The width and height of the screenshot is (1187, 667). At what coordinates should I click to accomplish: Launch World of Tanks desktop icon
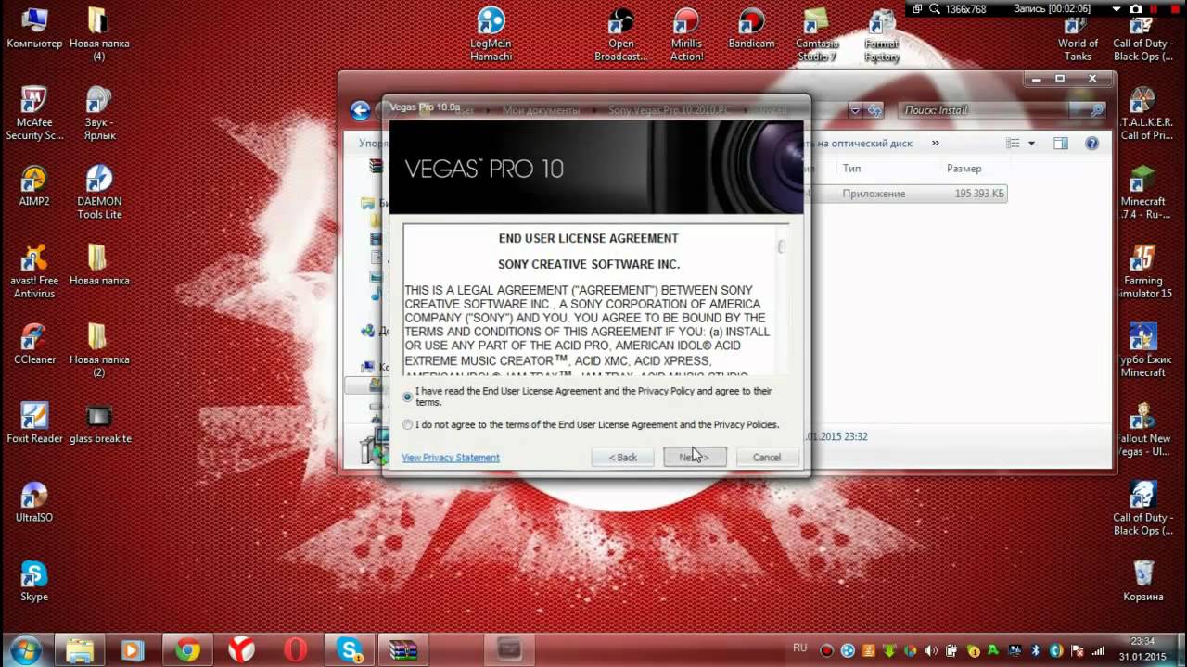[x=1078, y=37]
